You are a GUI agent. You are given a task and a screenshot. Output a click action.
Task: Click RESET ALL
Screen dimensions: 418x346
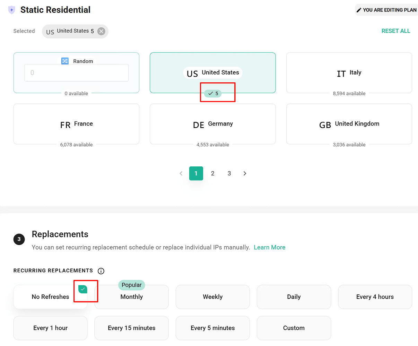[x=395, y=31]
